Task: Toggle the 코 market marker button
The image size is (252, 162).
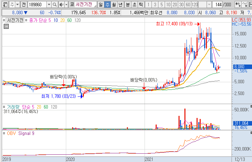Action: pyautogui.click(x=72, y=5)
